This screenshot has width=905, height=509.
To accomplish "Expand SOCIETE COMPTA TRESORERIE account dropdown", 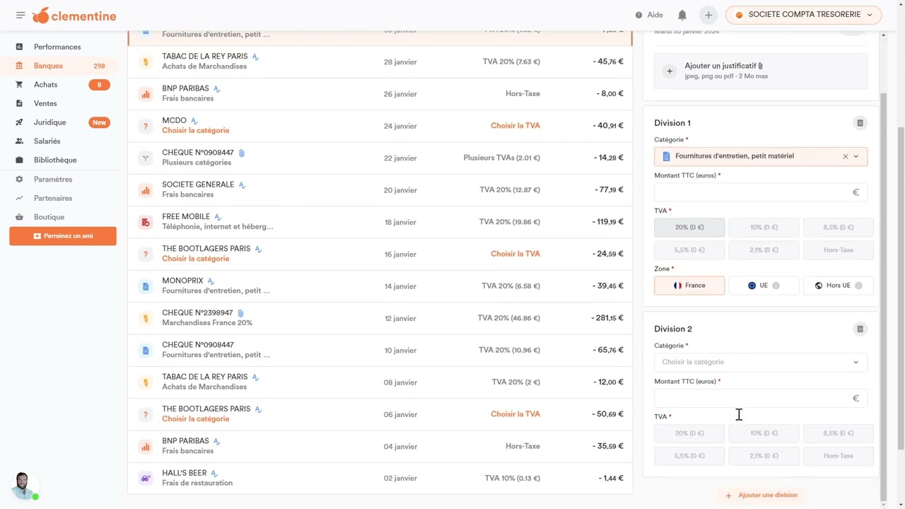I will pyautogui.click(x=804, y=15).
